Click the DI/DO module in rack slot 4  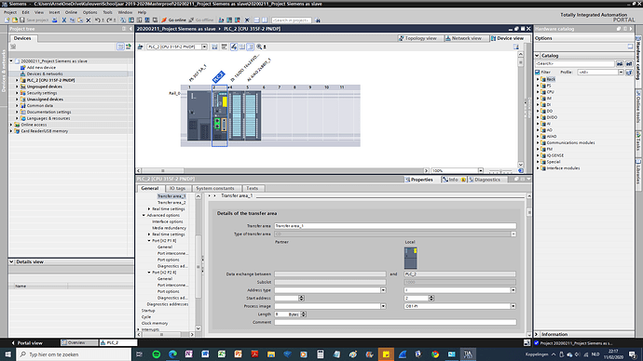pos(237,115)
